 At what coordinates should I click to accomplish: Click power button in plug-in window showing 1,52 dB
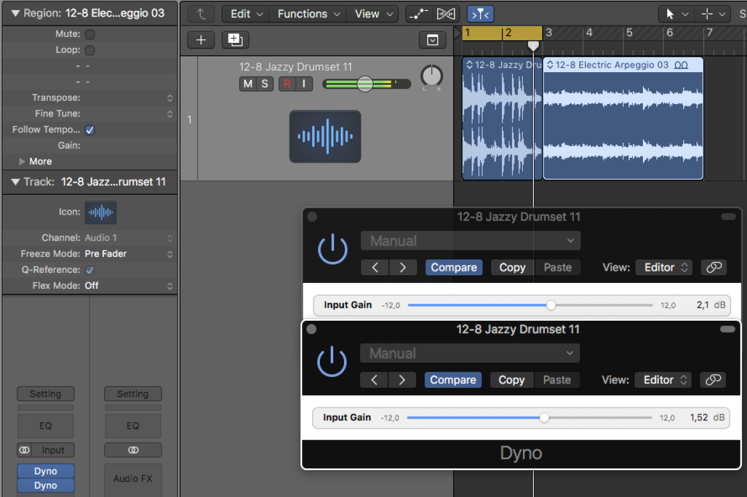pos(331,362)
